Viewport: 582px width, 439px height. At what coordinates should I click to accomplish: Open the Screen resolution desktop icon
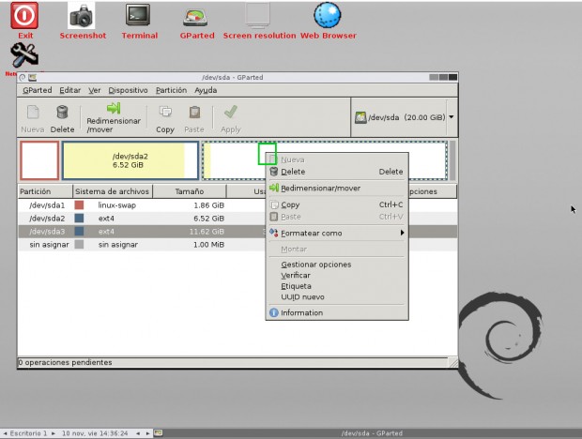coord(257,16)
